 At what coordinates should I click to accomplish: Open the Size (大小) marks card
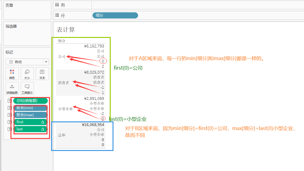[x=27, y=74]
